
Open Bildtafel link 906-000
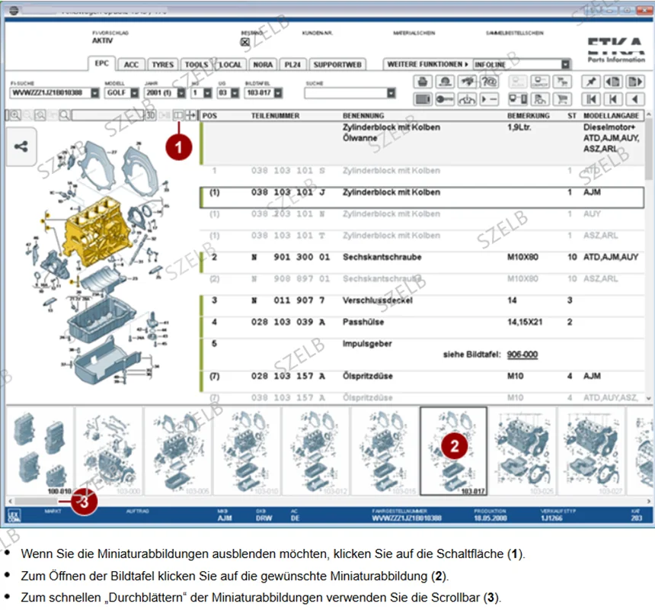click(522, 355)
